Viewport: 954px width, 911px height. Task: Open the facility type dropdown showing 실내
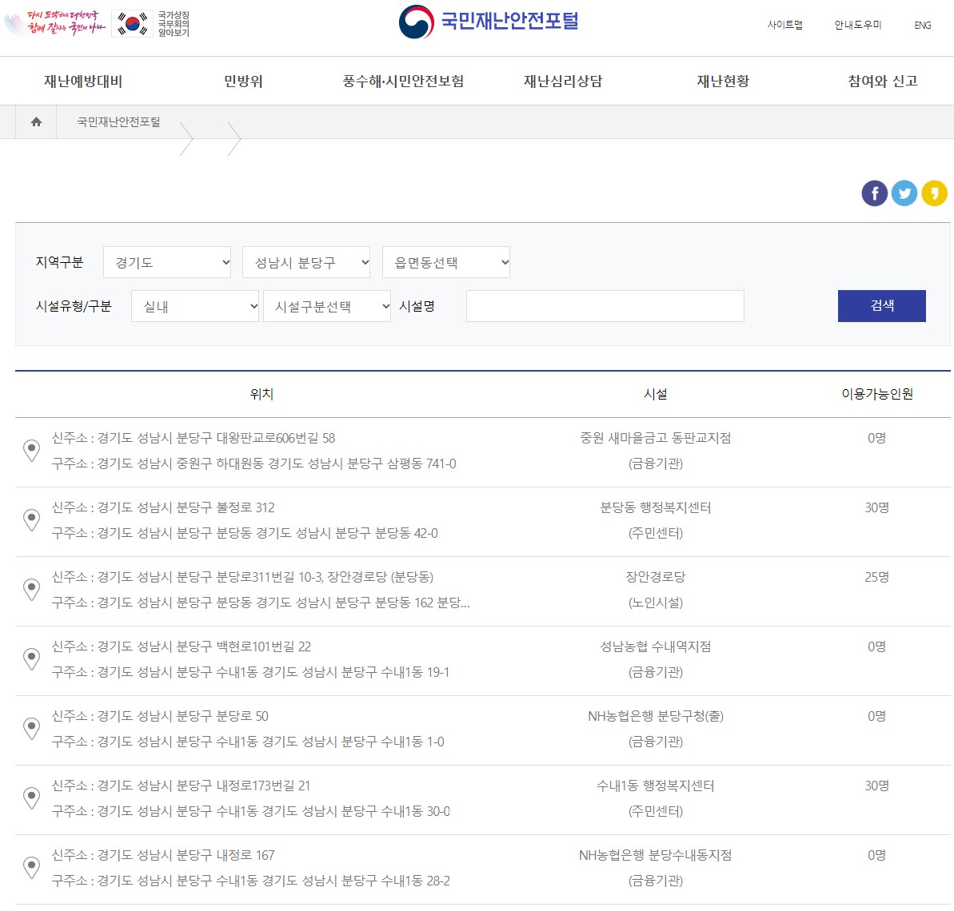[x=194, y=306]
